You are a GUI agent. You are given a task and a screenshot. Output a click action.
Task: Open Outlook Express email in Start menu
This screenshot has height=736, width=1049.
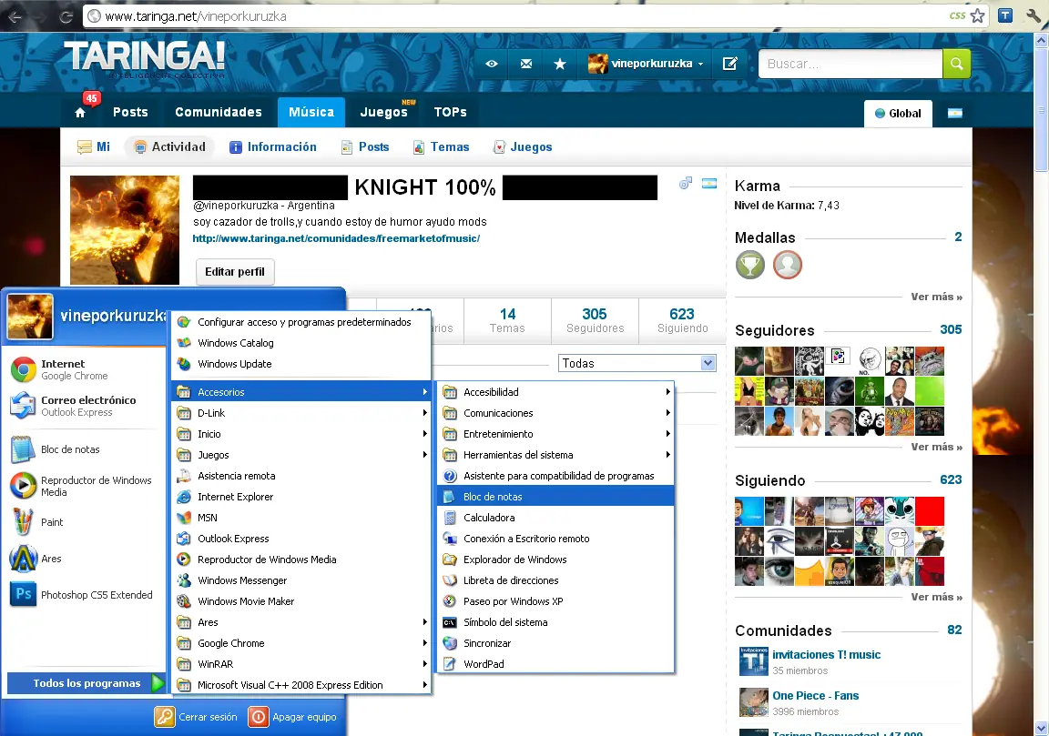[x=86, y=406]
